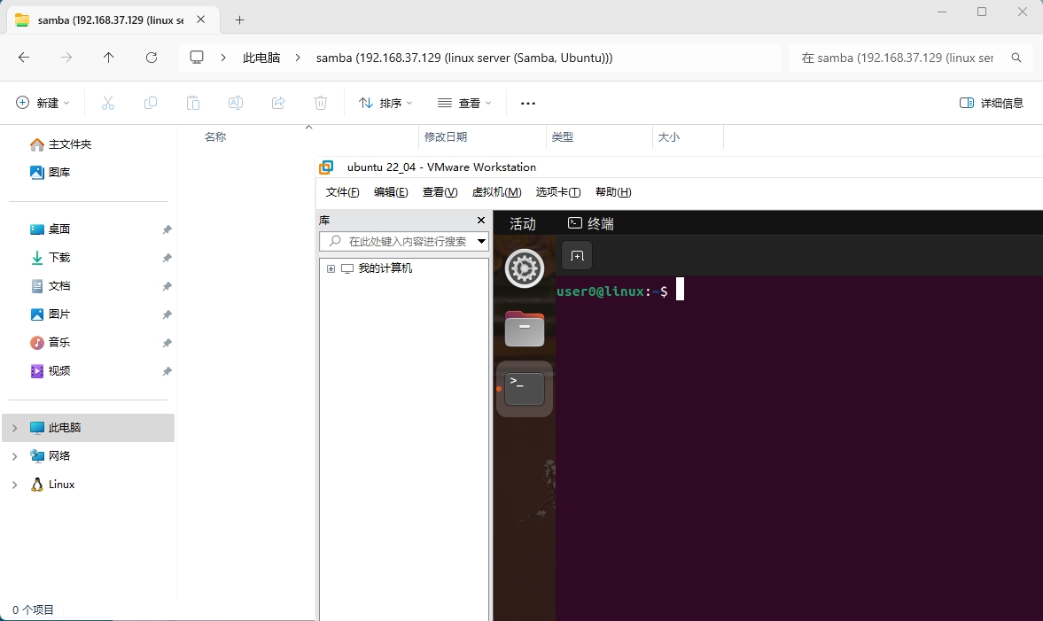Unpin 桌面 using its pin icon
This screenshot has width=1043, height=621.
click(167, 229)
